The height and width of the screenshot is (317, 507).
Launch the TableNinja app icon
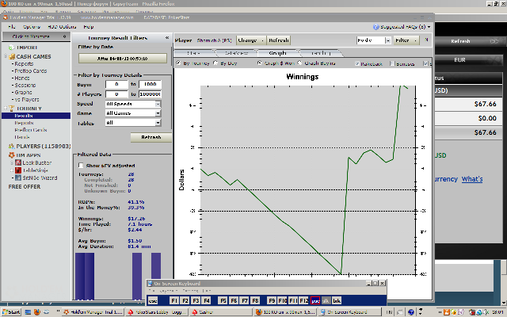(17, 170)
